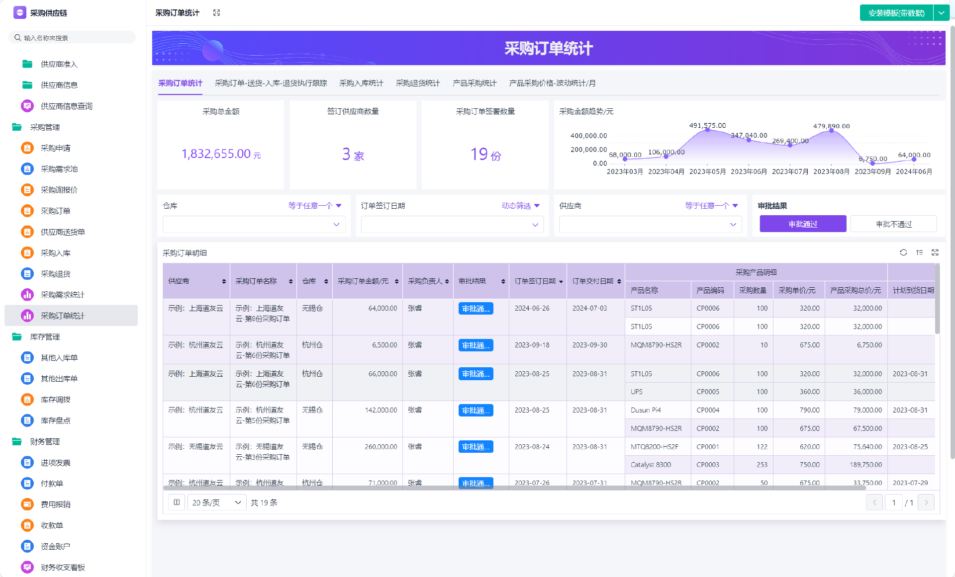This screenshot has height=577, width=955.
Task: Toggle sort on 采购订单金额/元 column
Action: [396, 281]
